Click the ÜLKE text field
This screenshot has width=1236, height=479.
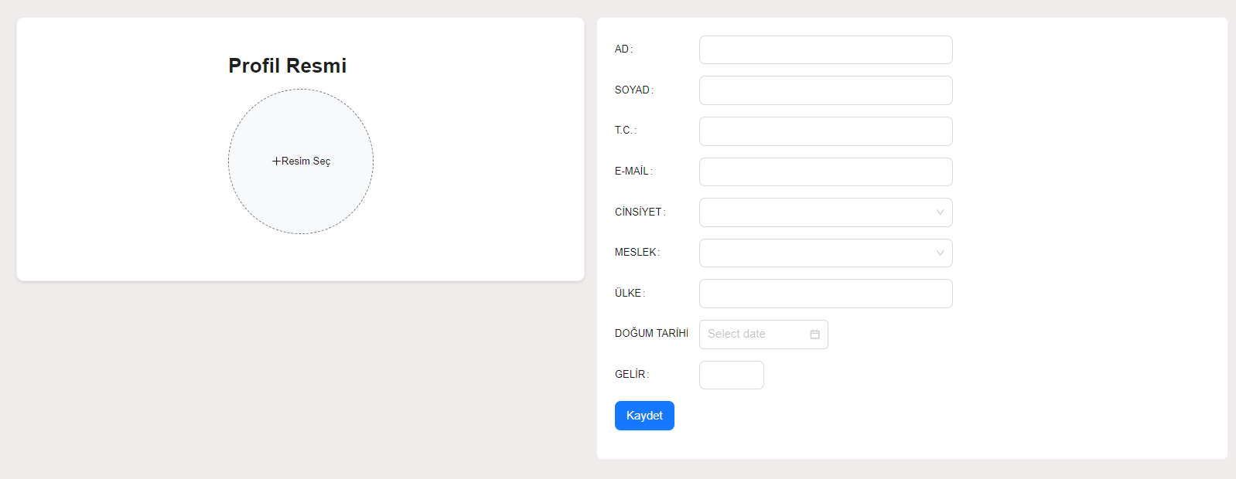(825, 294)
